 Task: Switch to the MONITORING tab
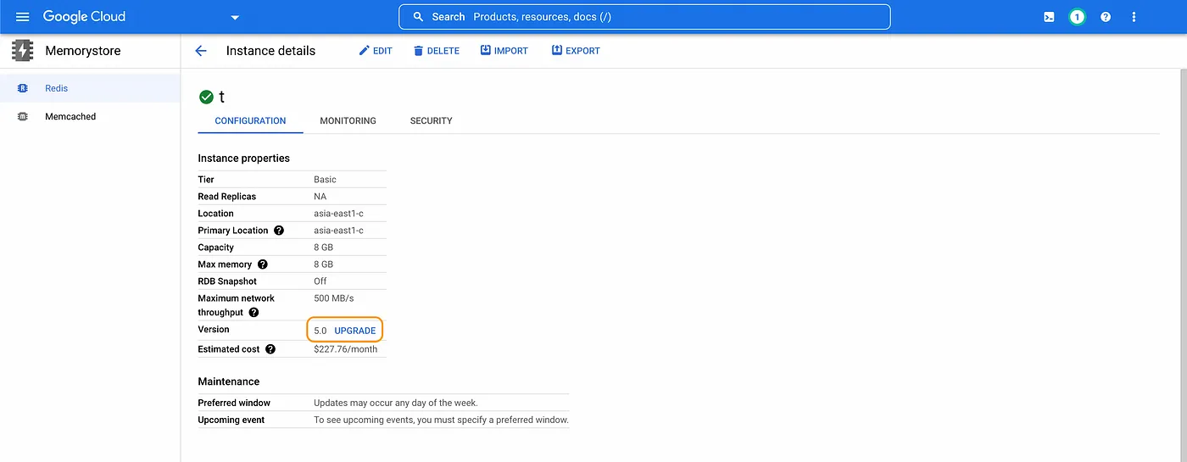[x=348, y=120]
